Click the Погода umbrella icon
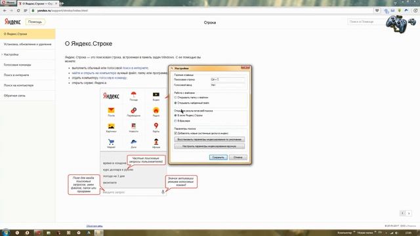 (x=134, y=94)
